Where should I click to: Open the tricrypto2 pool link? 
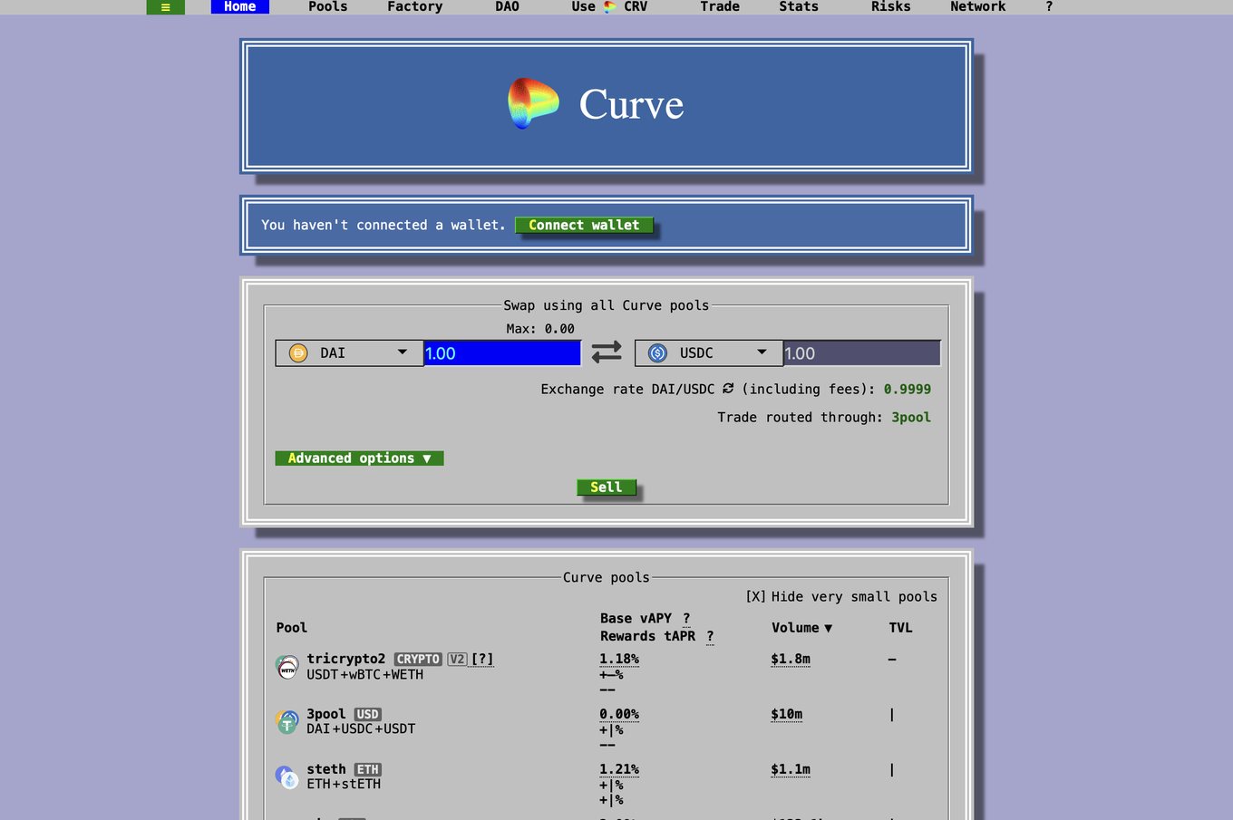click(346, 659)
